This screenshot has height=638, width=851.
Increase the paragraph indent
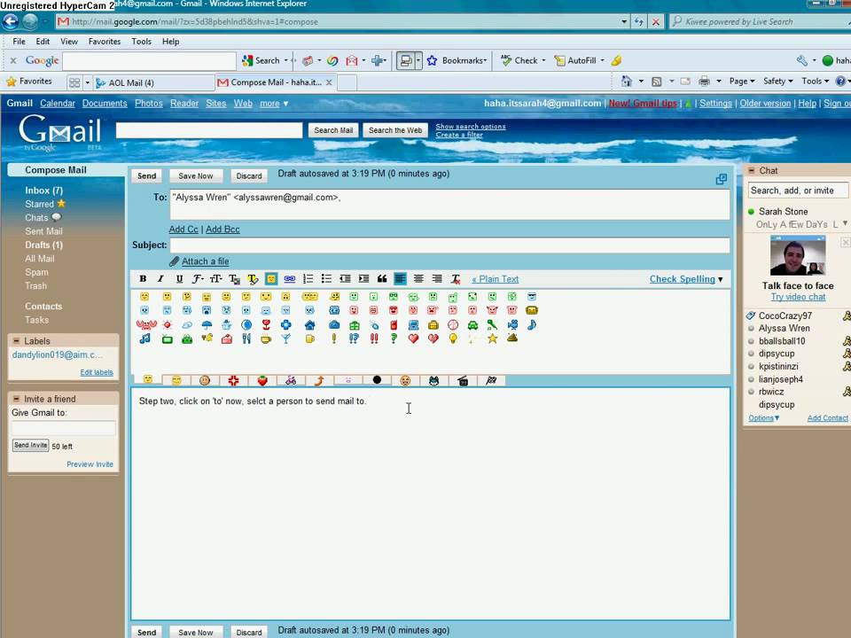(363, 279)
